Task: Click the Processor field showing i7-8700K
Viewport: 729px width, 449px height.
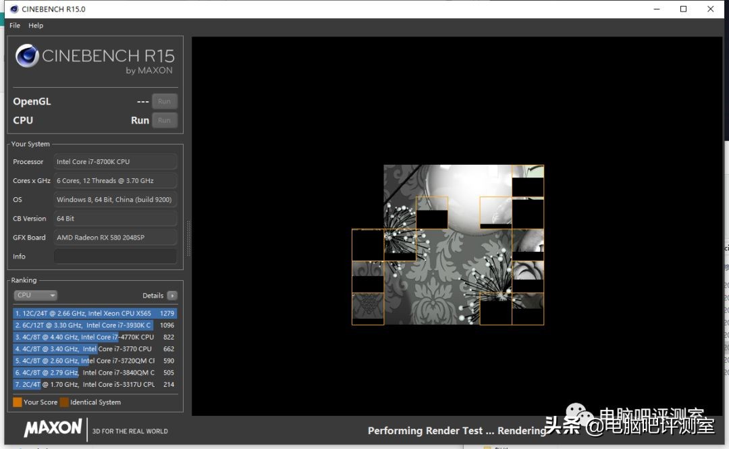Action: point(115,162)
